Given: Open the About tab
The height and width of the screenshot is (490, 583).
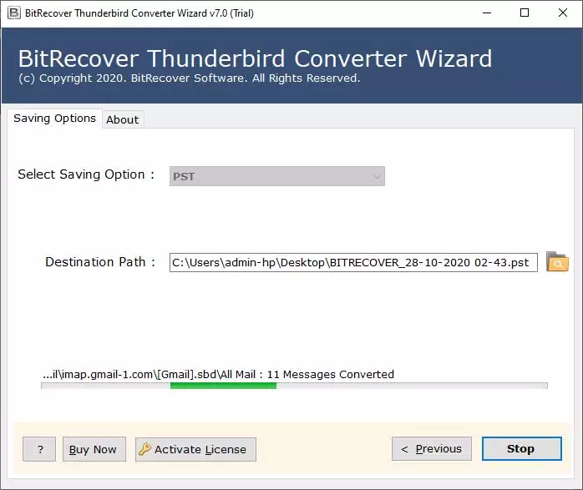Looking at the screenshot, I should pos(122,119).
